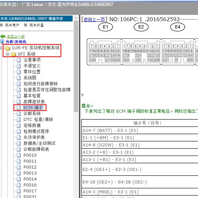Click the A13-2 (+B) table row
Viewport: 198px width, 198px height.
coord(140,152)
